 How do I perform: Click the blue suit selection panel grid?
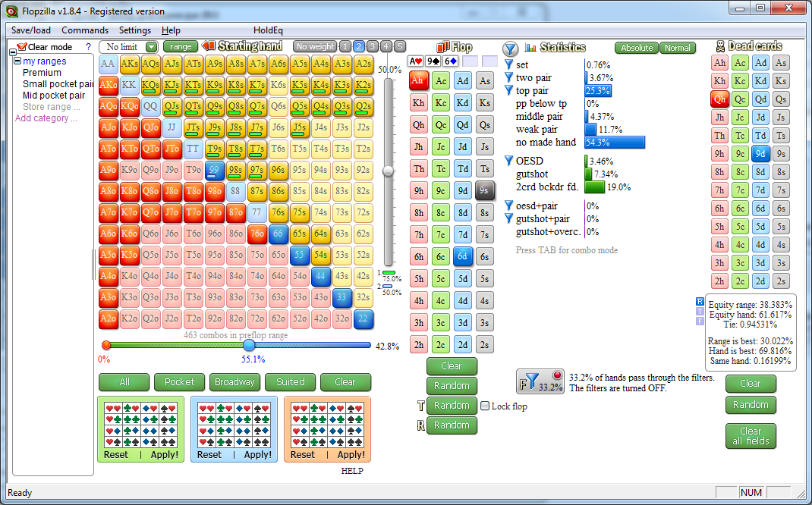point(234,425)
